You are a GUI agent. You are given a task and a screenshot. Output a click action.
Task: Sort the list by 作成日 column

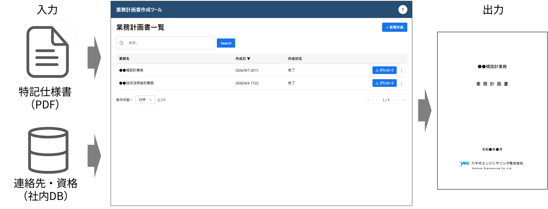243,59
